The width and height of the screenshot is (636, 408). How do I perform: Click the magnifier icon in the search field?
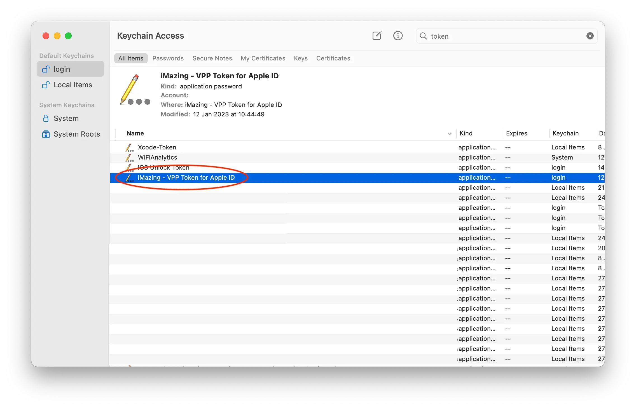pyautogui.click(x=423, y=36)
